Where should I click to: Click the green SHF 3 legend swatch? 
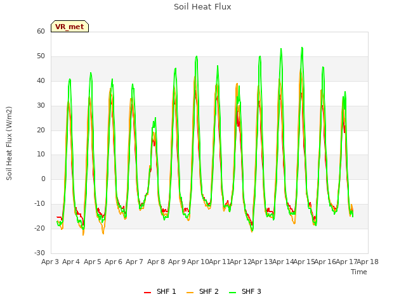pos(233,293)
